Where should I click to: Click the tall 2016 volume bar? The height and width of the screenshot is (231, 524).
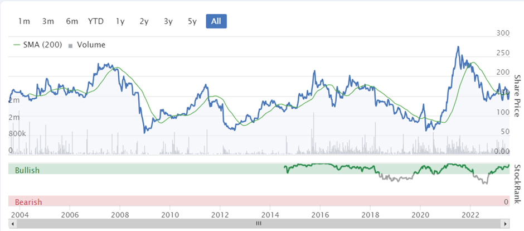pos(313,134)
